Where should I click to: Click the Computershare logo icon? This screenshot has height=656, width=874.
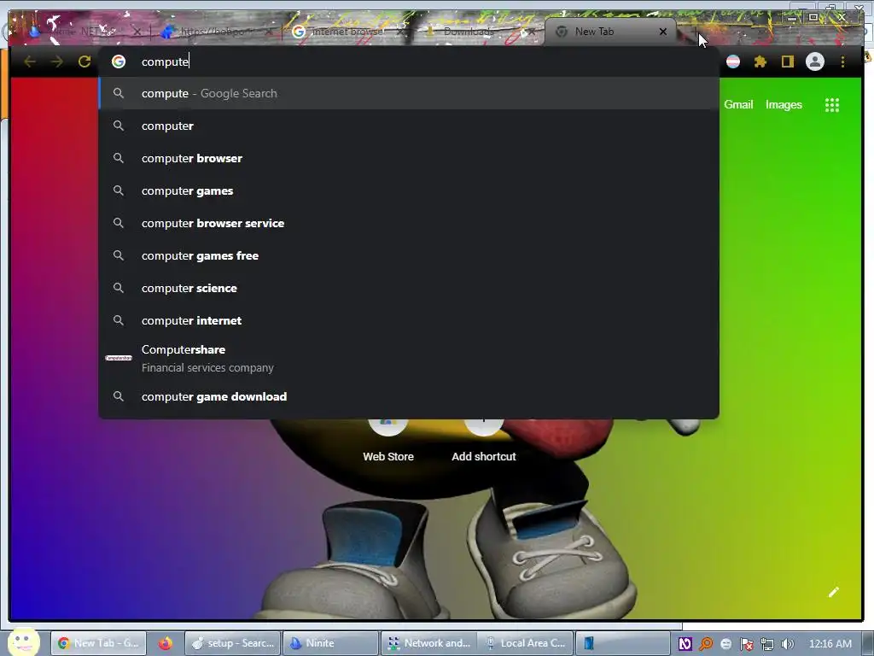pos(118,358)
